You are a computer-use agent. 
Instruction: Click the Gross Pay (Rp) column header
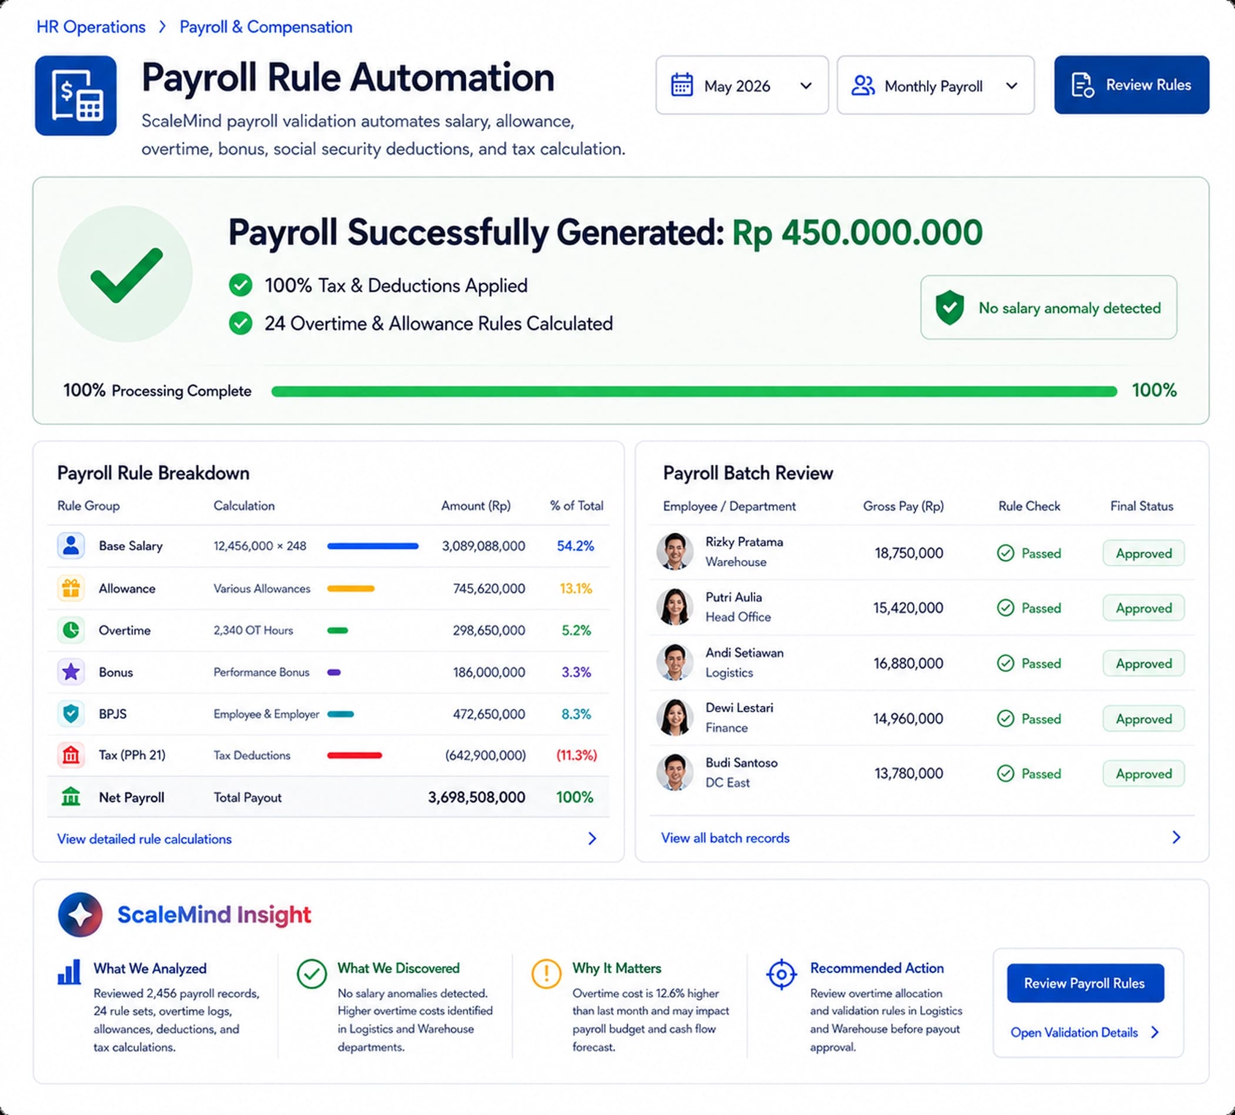coord(903,506)
